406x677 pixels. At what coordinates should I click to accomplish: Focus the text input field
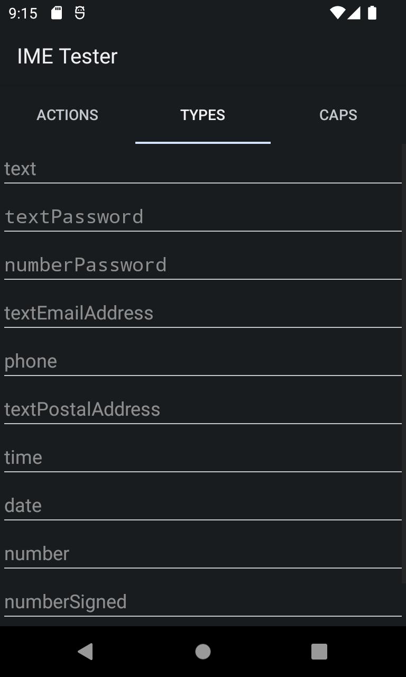coord(203,169)
